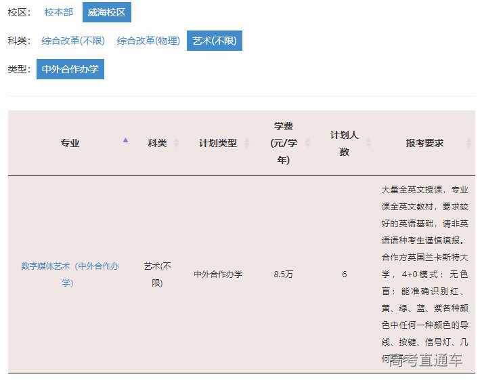Image resolution: width=482 pixels, height=387 pixels.
Task: Click the 科类 filter label
Action: [x=19, y=41]
